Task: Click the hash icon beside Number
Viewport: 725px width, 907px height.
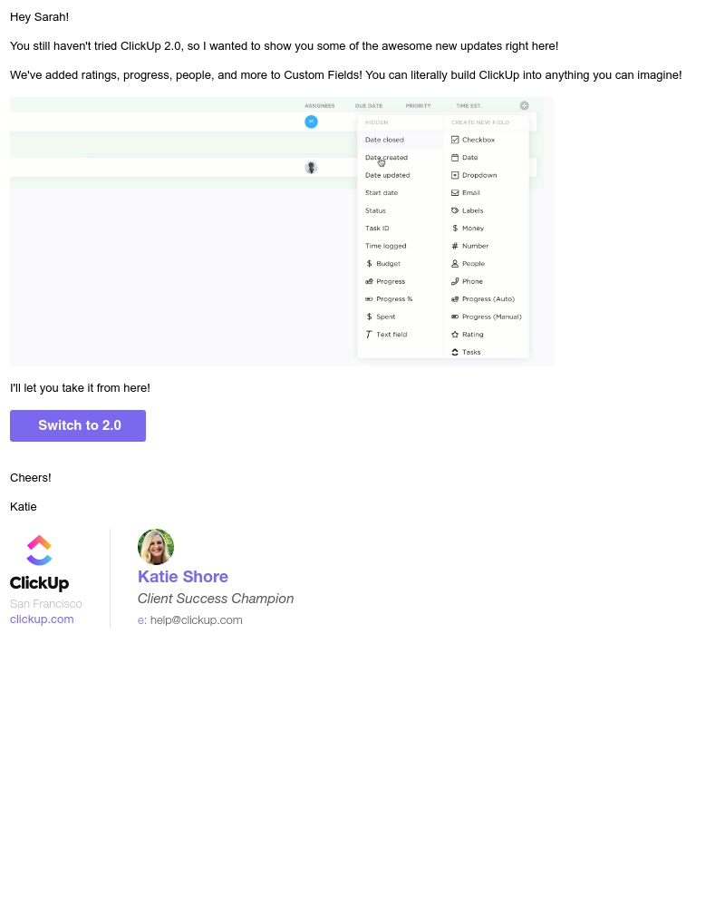Action: click(x=455, y=246)
